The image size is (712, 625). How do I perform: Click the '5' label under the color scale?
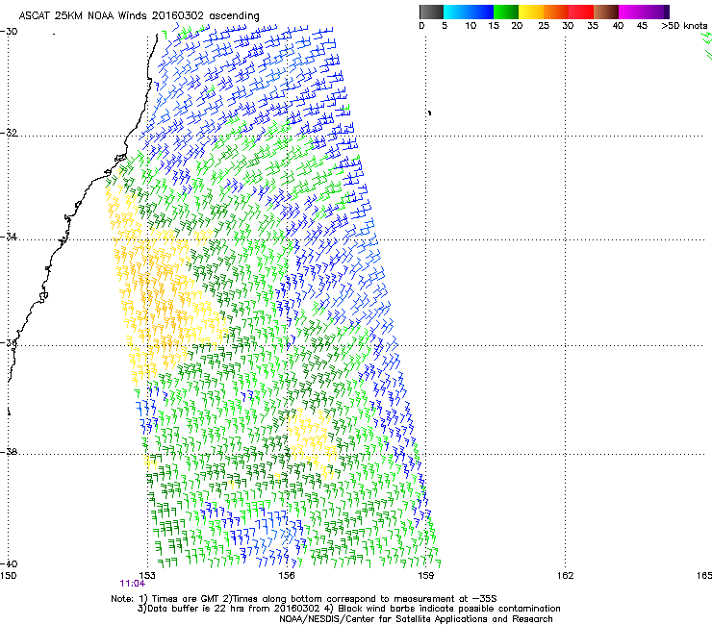click(x=445, y=26)
